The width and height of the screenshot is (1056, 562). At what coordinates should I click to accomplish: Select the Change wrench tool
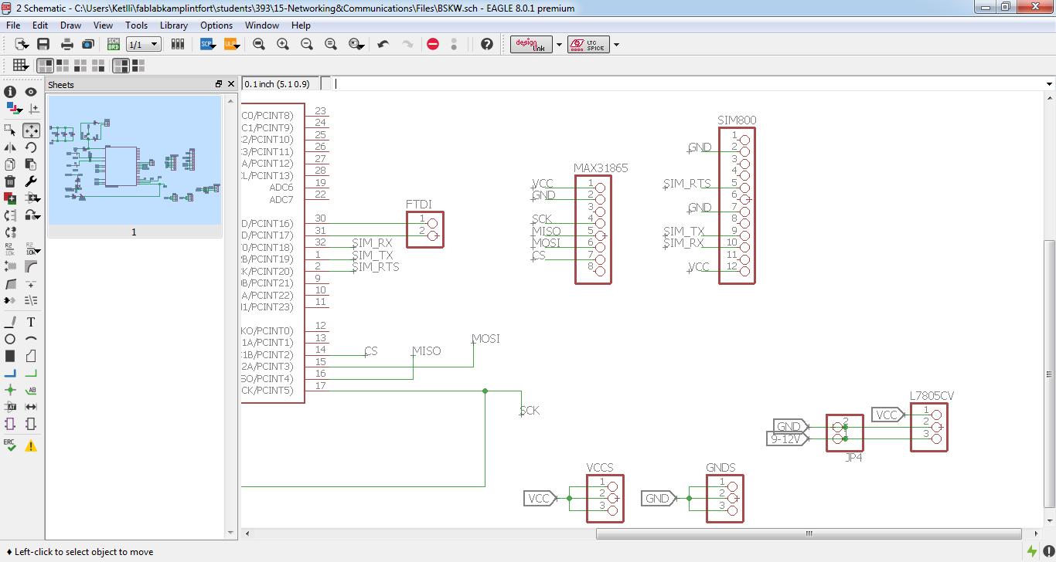pos(31,181)
